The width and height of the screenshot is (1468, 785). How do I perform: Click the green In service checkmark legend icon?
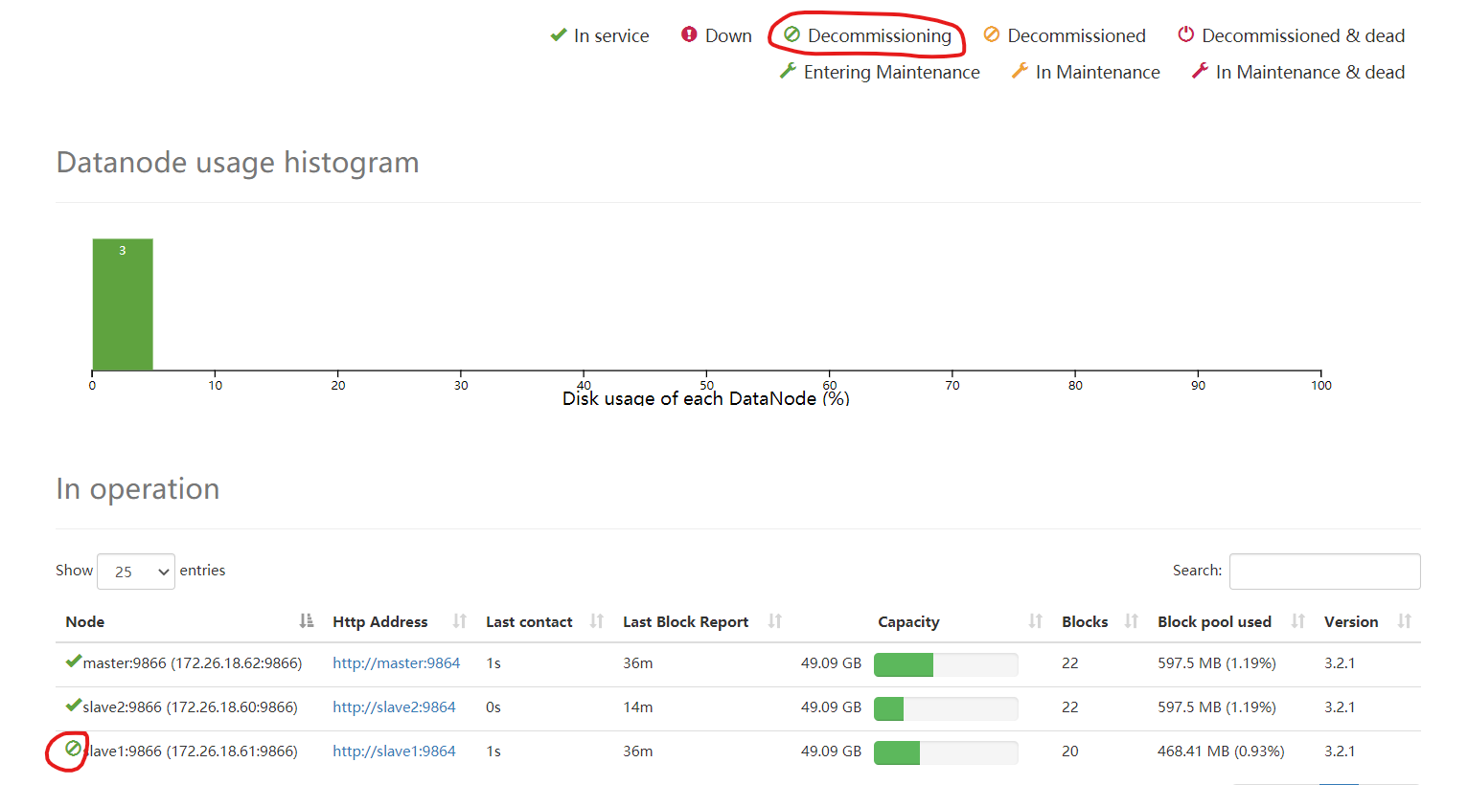pos(559,35)
